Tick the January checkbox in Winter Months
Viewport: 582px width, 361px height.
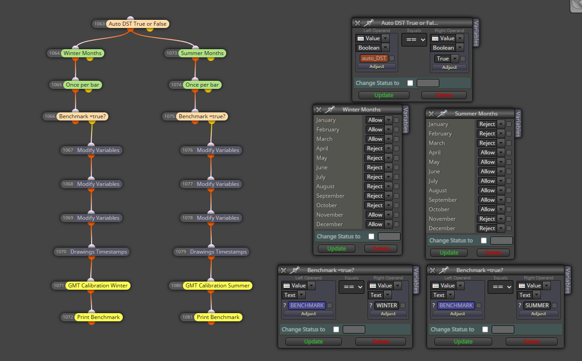(396, 120)
